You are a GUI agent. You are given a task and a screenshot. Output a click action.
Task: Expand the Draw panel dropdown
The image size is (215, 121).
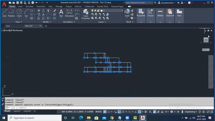coord(19,22)
